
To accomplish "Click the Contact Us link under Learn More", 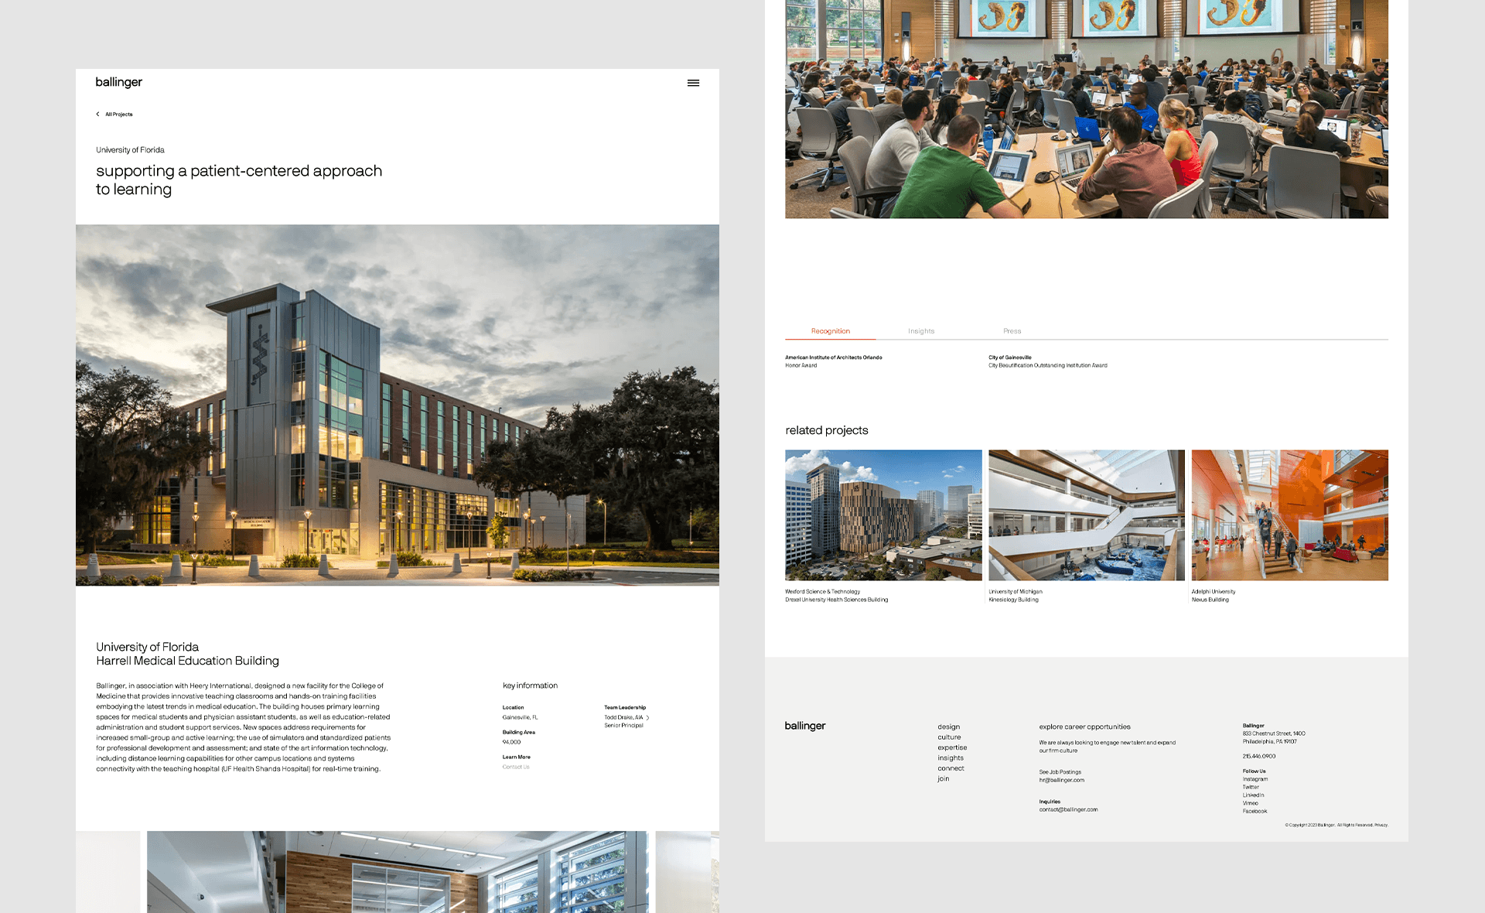I will pos(516,767).
